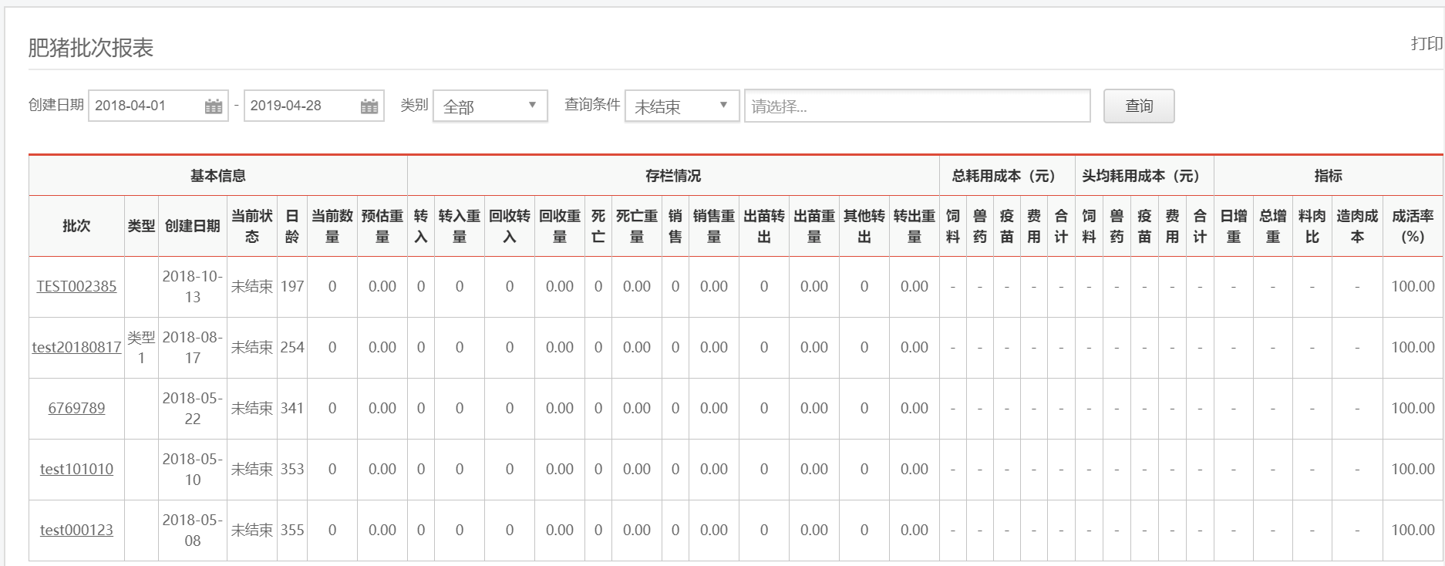The height and width of the screenshot is (566, 1445).
Task: Click the 批次 column header
Action: tap(76, 226)
